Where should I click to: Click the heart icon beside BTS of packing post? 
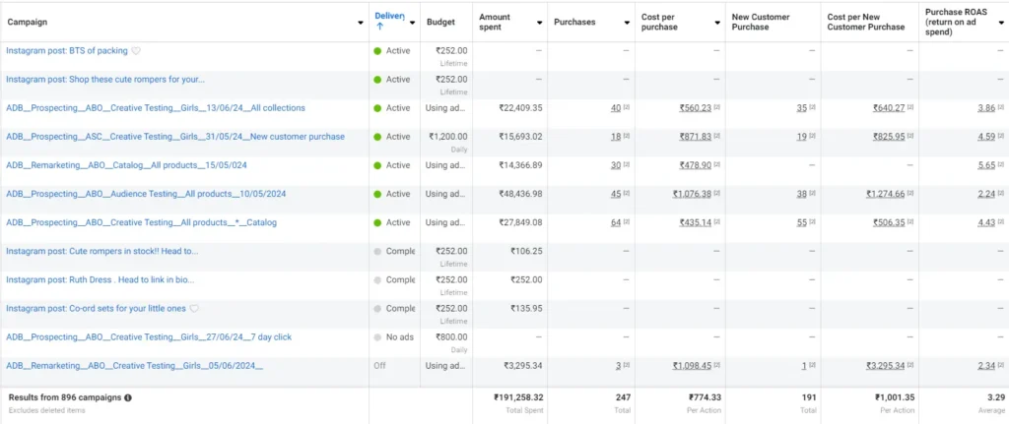136,51
